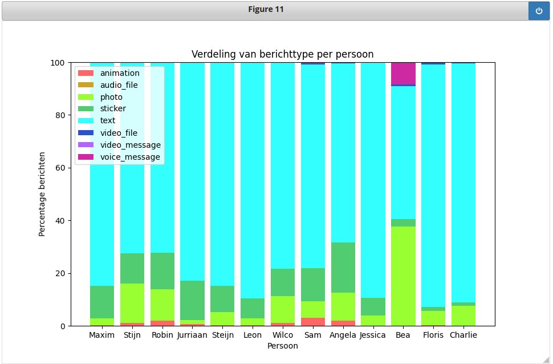Viewport: 553px width, 364px height.
Task: Click the text legend color swatch
Action: pos(86,121)
